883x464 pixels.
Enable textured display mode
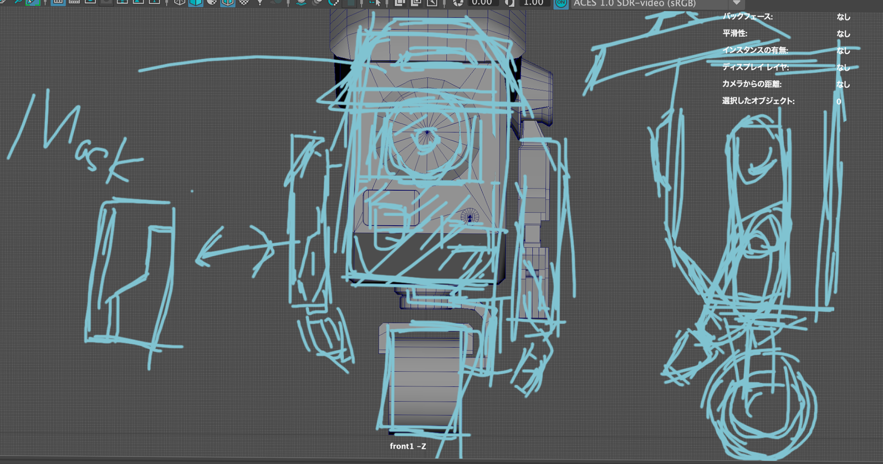click(244, 2)
